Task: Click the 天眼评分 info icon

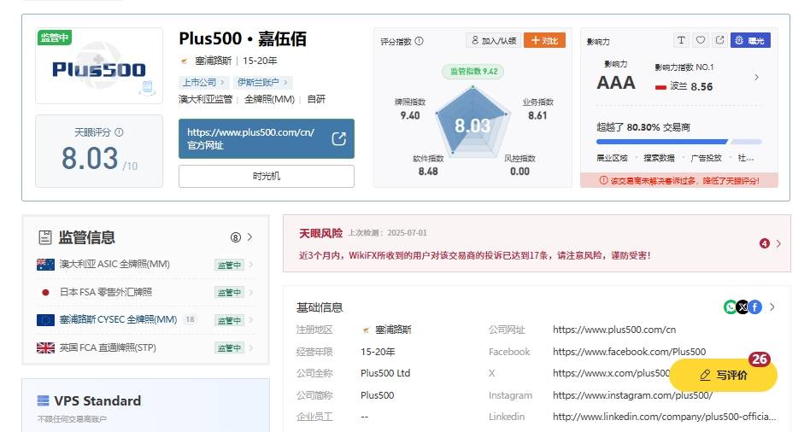Action: coord(120,132)
